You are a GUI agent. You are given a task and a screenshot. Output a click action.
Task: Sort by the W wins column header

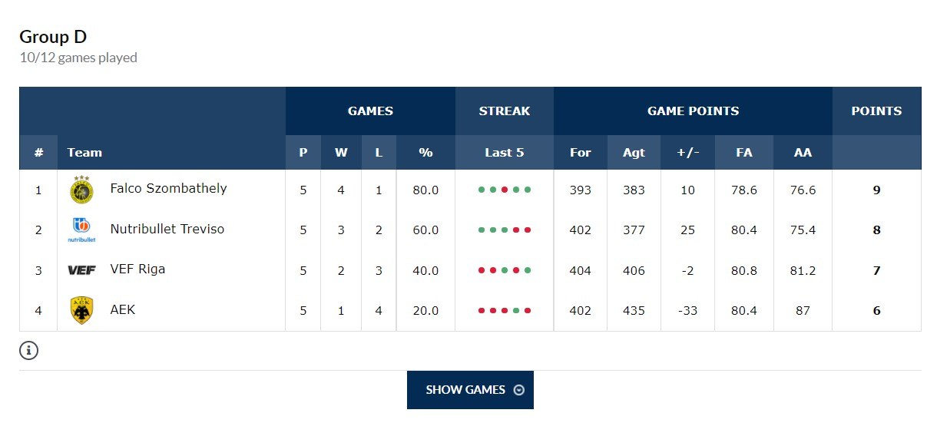pos(341,152)
